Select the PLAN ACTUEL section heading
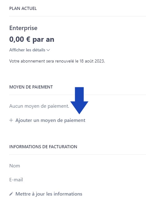Screen dimensions: 146x203 pos(23,8)
